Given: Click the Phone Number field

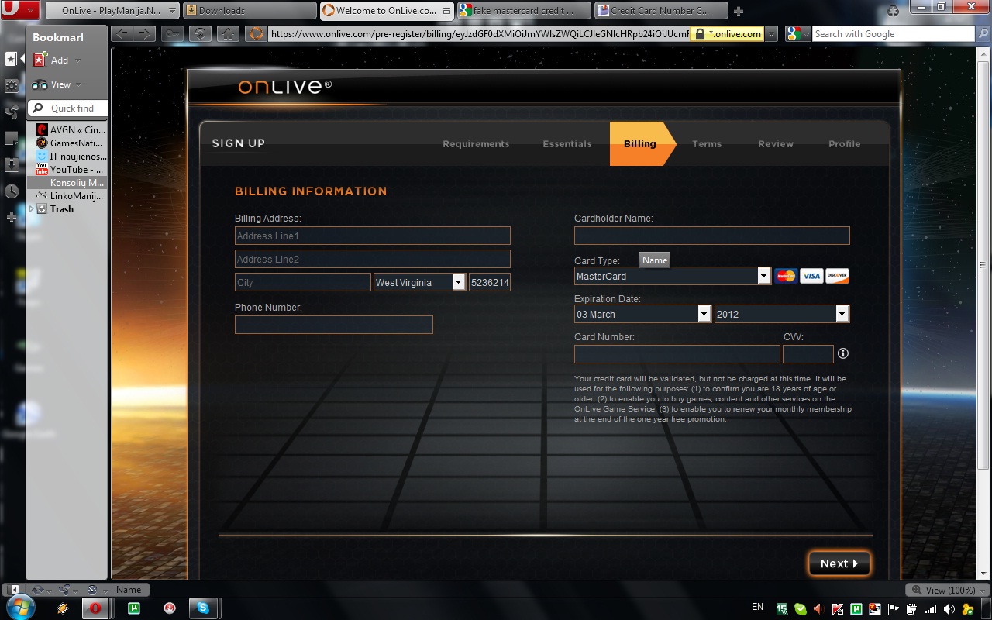Looking at the screenshot, I should pyautogui.click(x=334, y=325).
